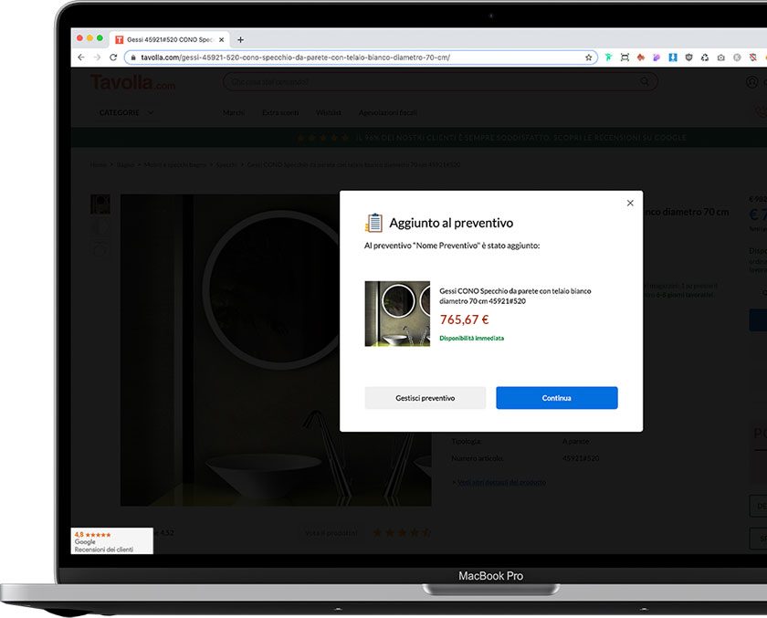The image size is (767, 618).
Task: Close the 'Gessi 45921#520 CONO' tab
Action: click(221, 39)
